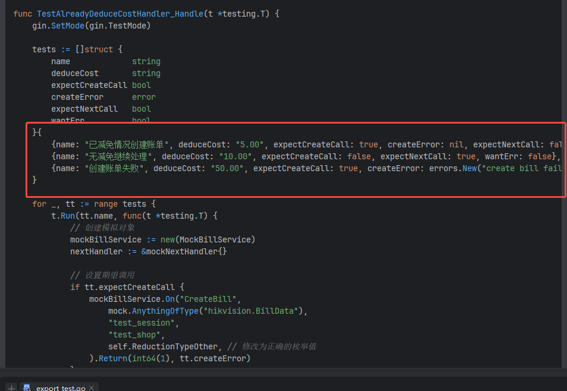
Task: Click comment "修改为正确的枚举值"
Action: (279, 346)
